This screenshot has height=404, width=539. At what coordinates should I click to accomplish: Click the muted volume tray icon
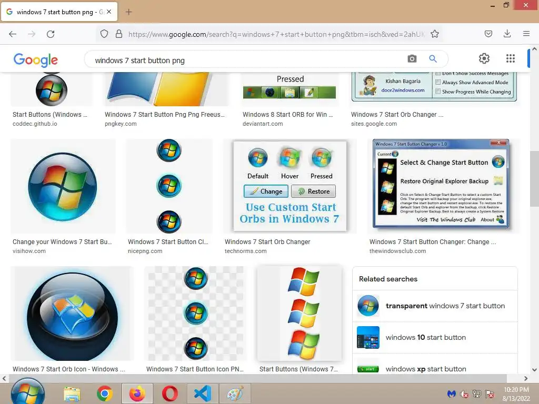point(464,394)
